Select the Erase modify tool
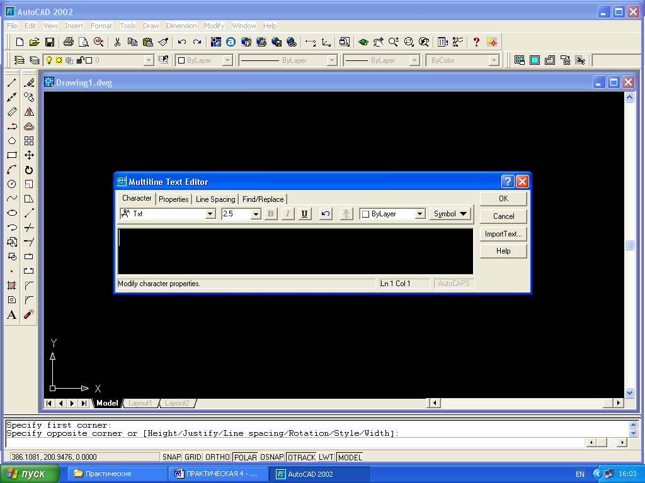645x483 pixels. [29, 82]
